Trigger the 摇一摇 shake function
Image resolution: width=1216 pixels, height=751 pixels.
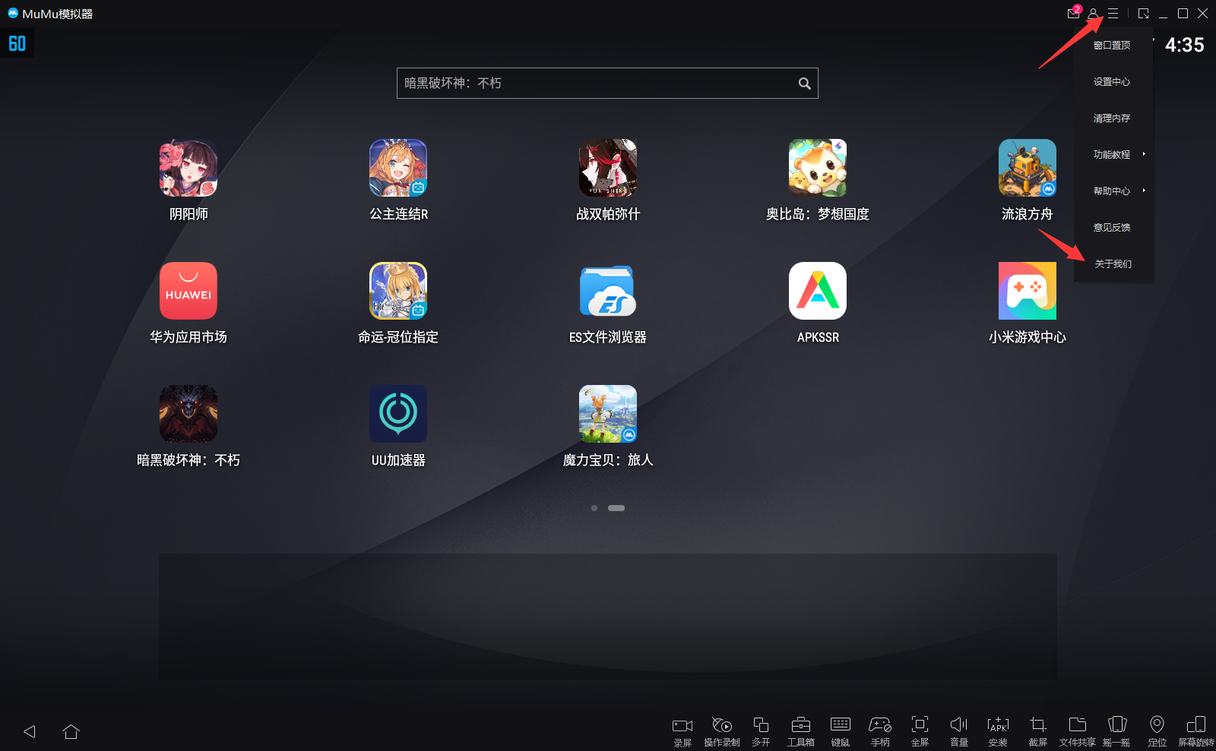[x=1117, y=731]
